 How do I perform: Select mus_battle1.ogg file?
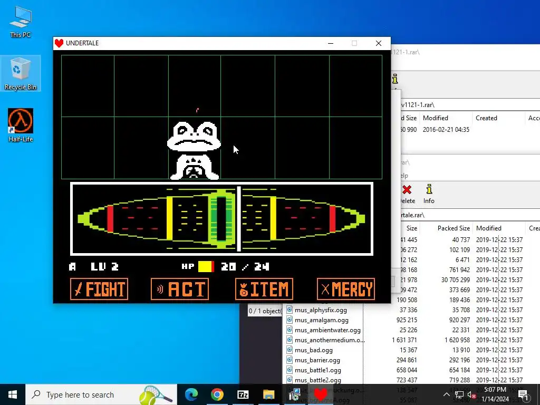(318, 370)
